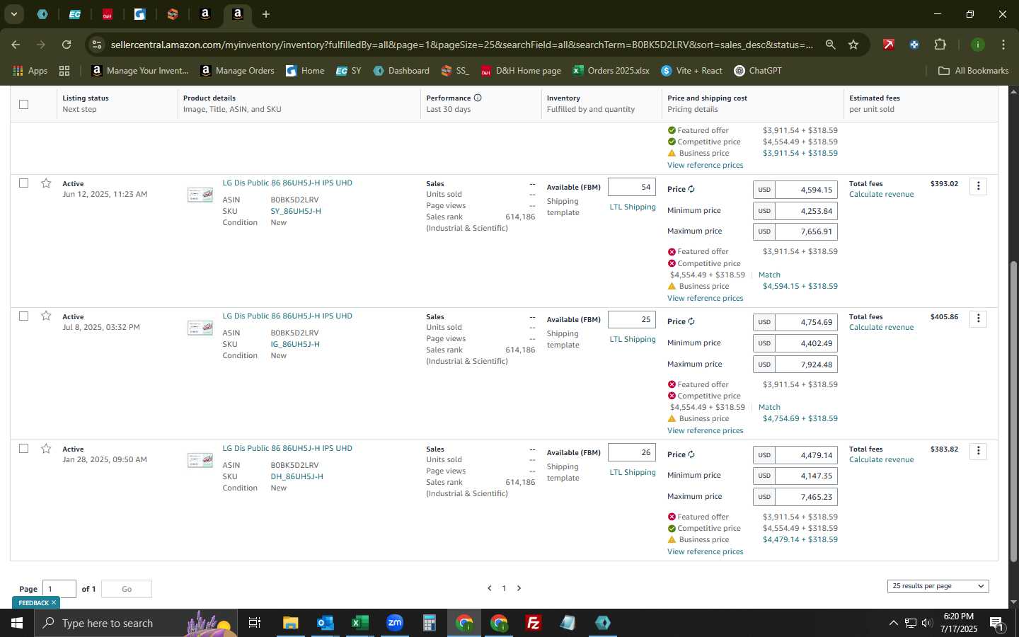Viewport: 1019px width, 637px height.
Task: Open FileZilla from the taskbar
Action: (x=534, y=623)
